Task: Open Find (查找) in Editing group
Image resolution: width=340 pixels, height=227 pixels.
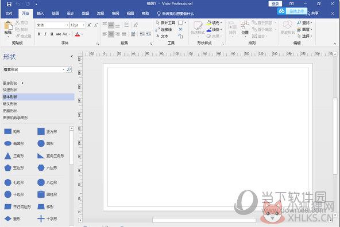Action: tap(304, 22)
